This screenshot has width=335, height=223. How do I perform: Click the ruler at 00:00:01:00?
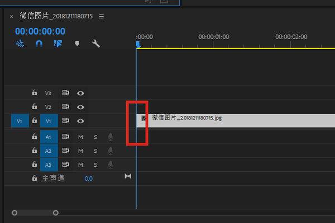click(x=213, y=37)
